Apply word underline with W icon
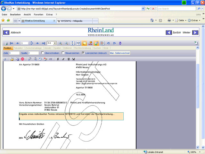 tap(74, 59)
